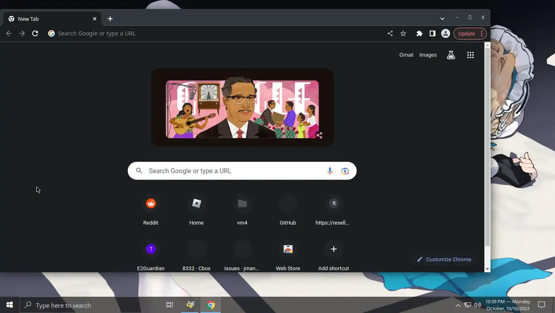Click the scrollbar down arrow
555x313 pixels.
click(x=487, y=269)
